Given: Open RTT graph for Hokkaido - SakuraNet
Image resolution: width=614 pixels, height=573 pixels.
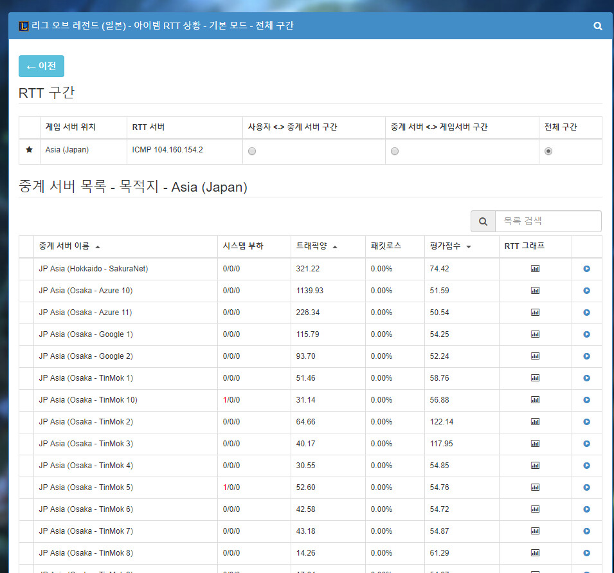Looking at the screenshot, I should pyautogui.click(x=535, y=269).
